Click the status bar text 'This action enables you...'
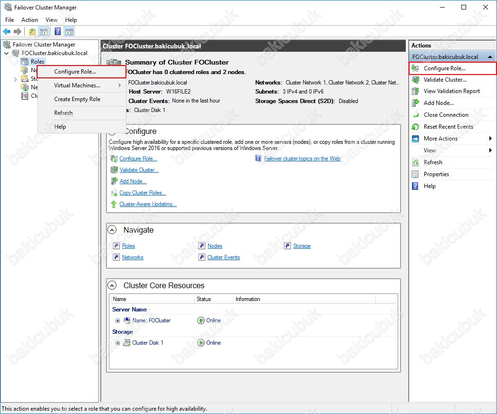 pos(104,409)
